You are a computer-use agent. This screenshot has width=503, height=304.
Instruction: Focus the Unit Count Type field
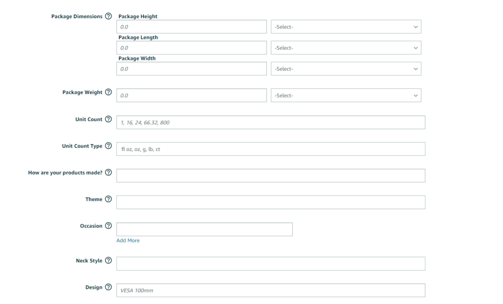271,149
